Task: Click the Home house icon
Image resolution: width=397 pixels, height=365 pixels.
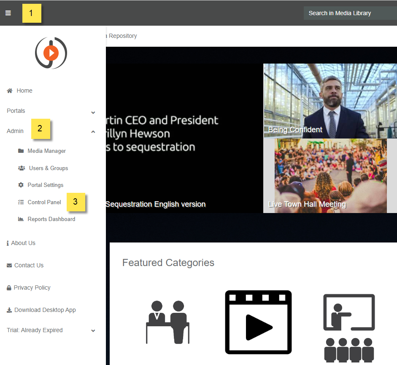Action: coord(10,91)
